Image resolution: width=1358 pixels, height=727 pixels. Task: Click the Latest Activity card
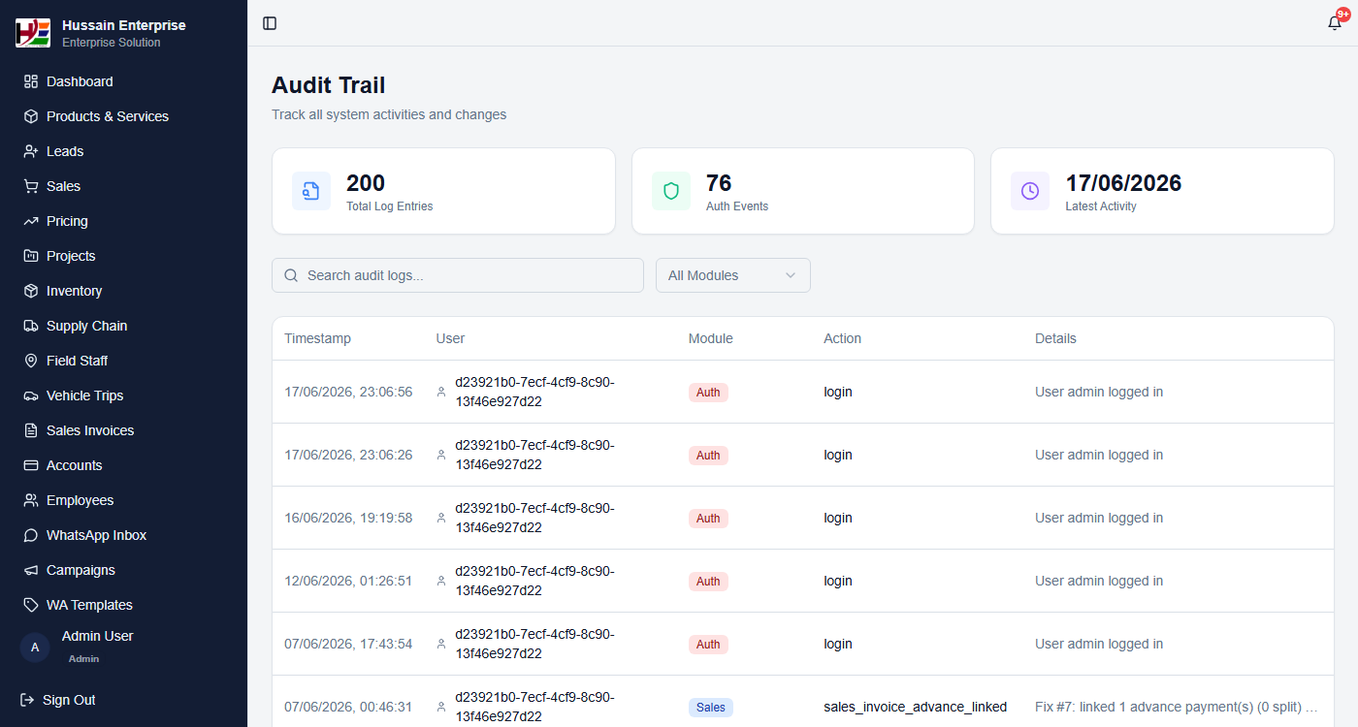tap(1162, 191)
